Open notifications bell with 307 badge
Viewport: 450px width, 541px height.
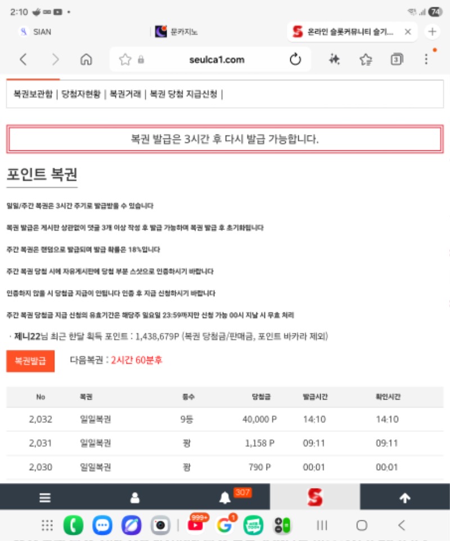[x=225, y=498]
